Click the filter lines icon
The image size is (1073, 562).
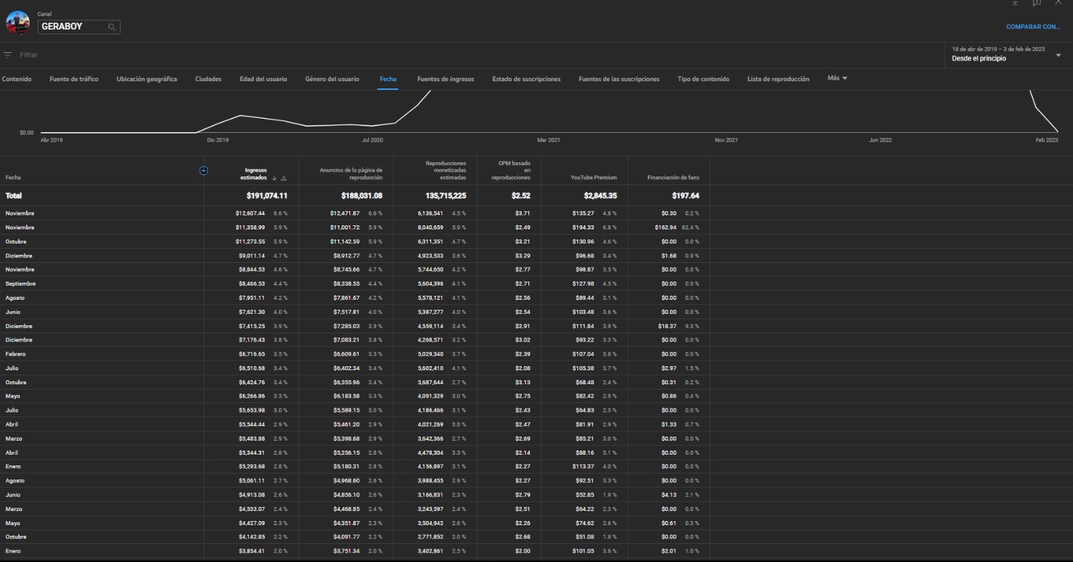click(7, 55)
